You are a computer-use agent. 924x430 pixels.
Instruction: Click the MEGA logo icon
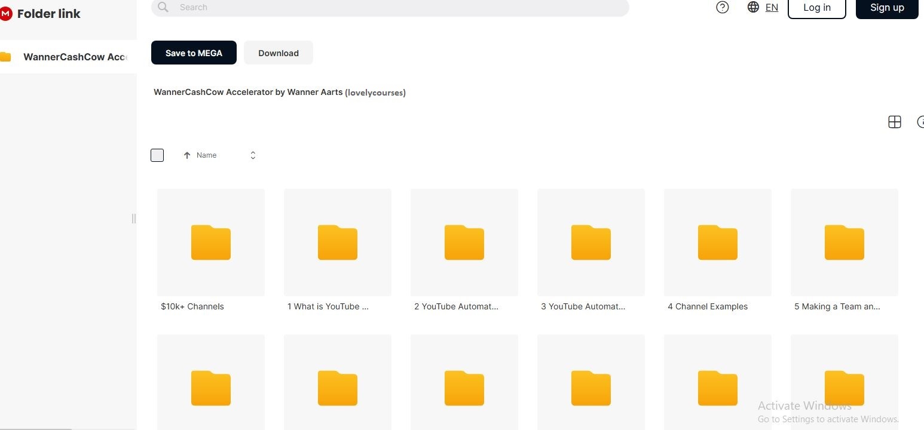[x=5, y=14]
